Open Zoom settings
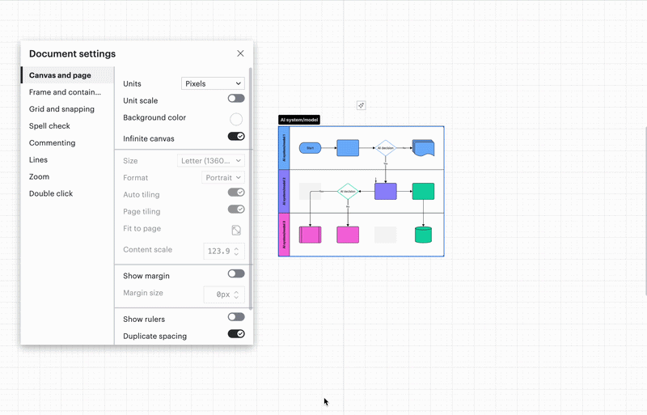This screenshot has height=415, width=647. [67, 176]
